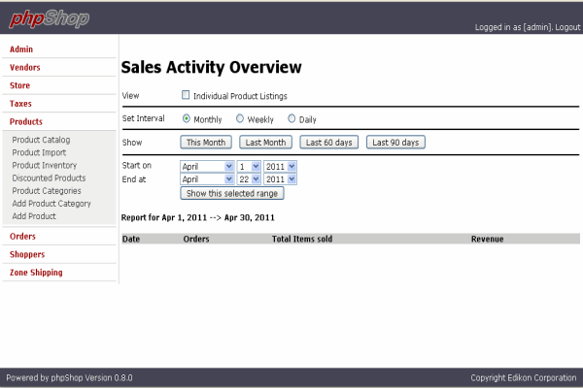This screenshot has height=388, width=583.
Task: Click the Sales Activity Overview heading
Action: point(211,68)
